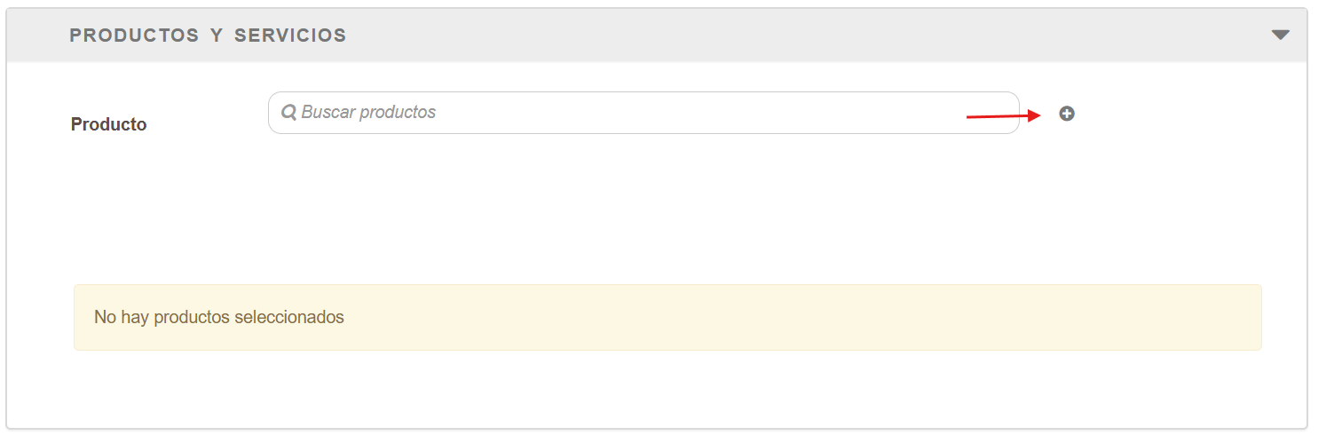Open product search via the magnifying glass
Screen dimensions: 1326x435
pos(288,113)
